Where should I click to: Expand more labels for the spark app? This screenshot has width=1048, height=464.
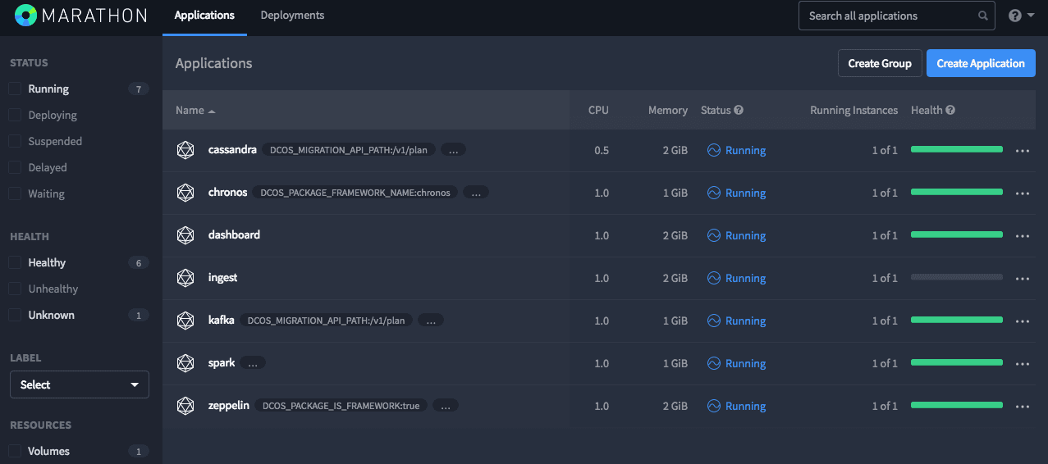pos(253,363)
